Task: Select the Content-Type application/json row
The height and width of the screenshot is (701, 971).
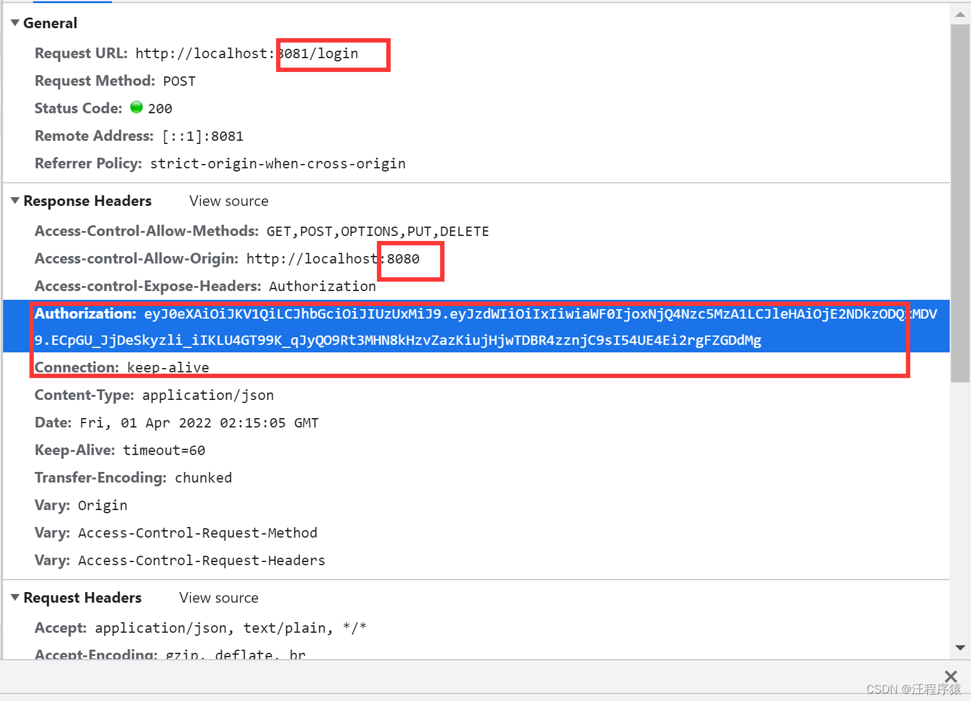Action: (476, 395)
